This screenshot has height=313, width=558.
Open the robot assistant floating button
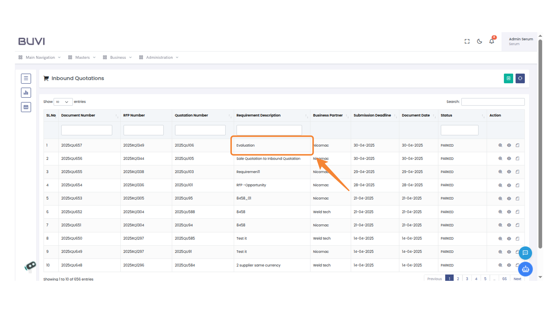pyautogui.click(x=525, y=269)
